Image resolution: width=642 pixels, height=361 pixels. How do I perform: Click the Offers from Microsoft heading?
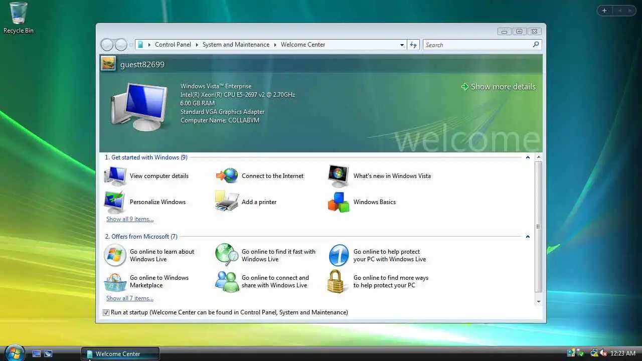click(141, 237)
